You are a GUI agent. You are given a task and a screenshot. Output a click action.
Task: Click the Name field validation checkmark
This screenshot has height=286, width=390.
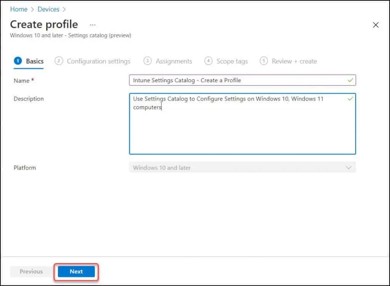[x=350, y=80]
